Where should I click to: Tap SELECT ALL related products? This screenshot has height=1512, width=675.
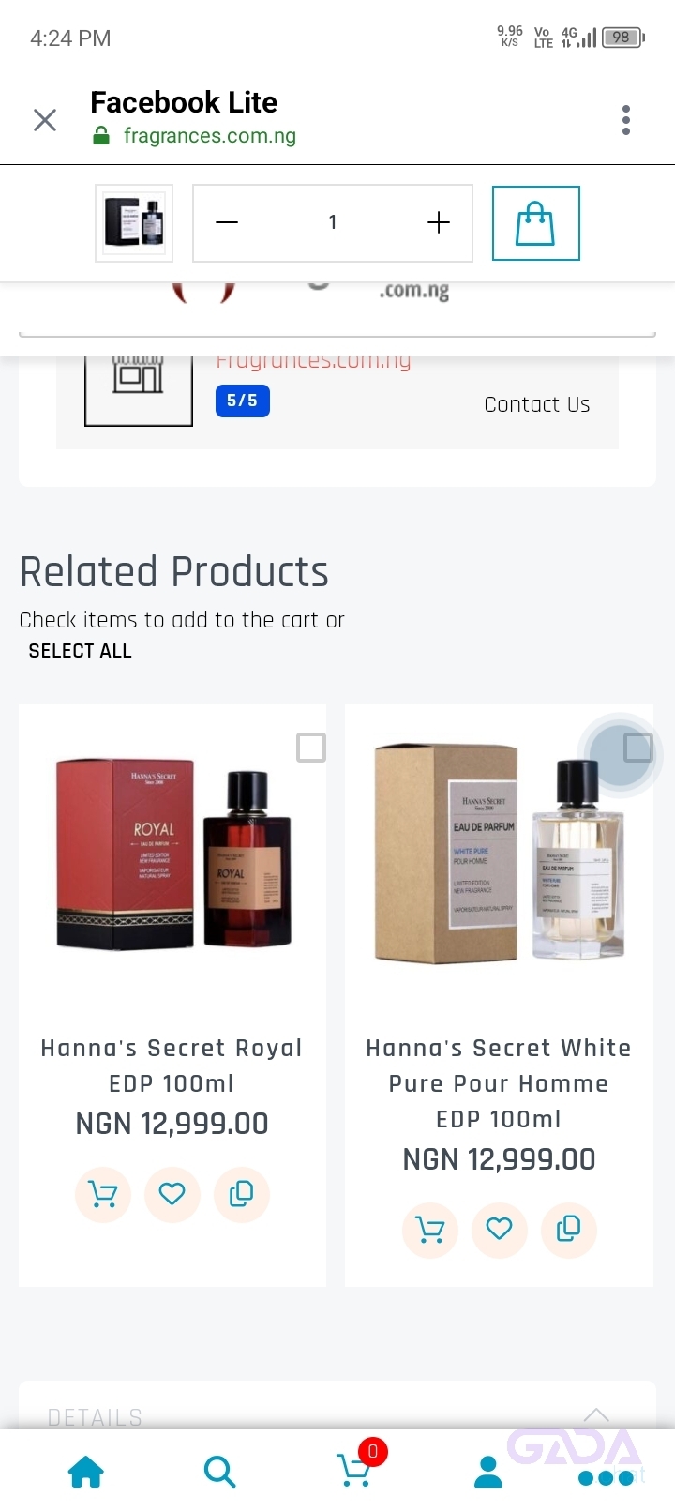pos(81,651)
